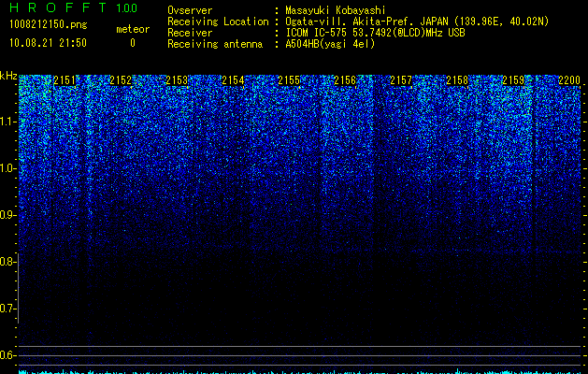Click time marker 2154

233,80
